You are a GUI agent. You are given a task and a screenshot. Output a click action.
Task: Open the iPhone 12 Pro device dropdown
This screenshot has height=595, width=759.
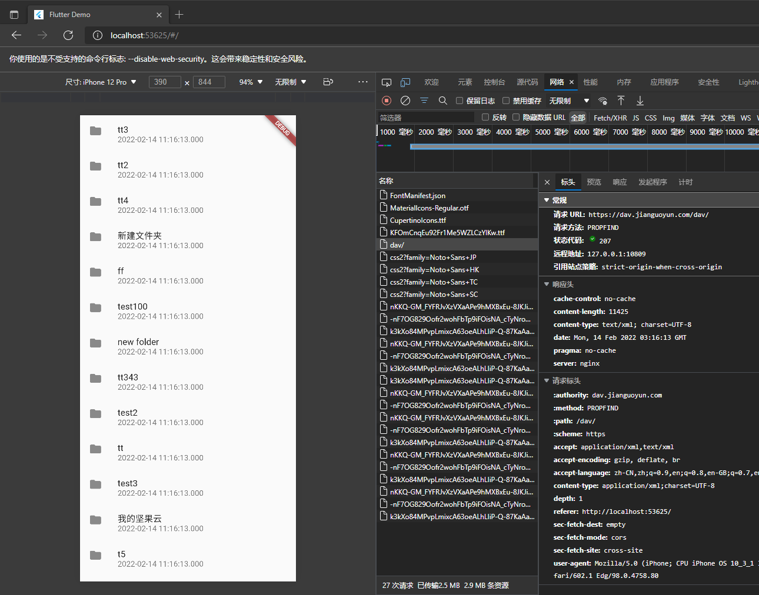pos(101,82)
